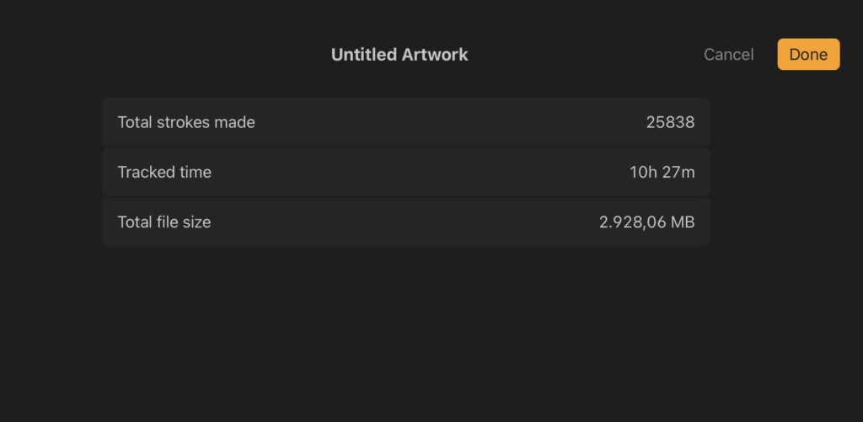Click the middle of the Tracked time row
This screenshot has width=863, height=422.
405,172
